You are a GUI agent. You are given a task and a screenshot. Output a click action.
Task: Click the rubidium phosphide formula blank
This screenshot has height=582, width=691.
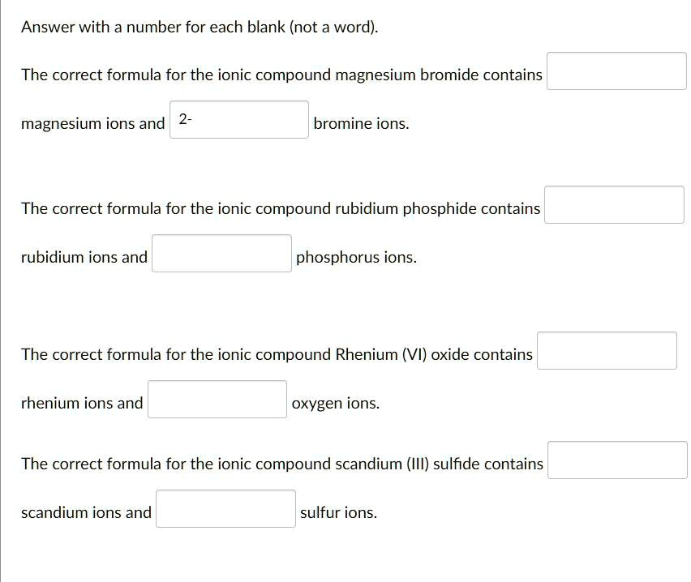tap(614, 204)
